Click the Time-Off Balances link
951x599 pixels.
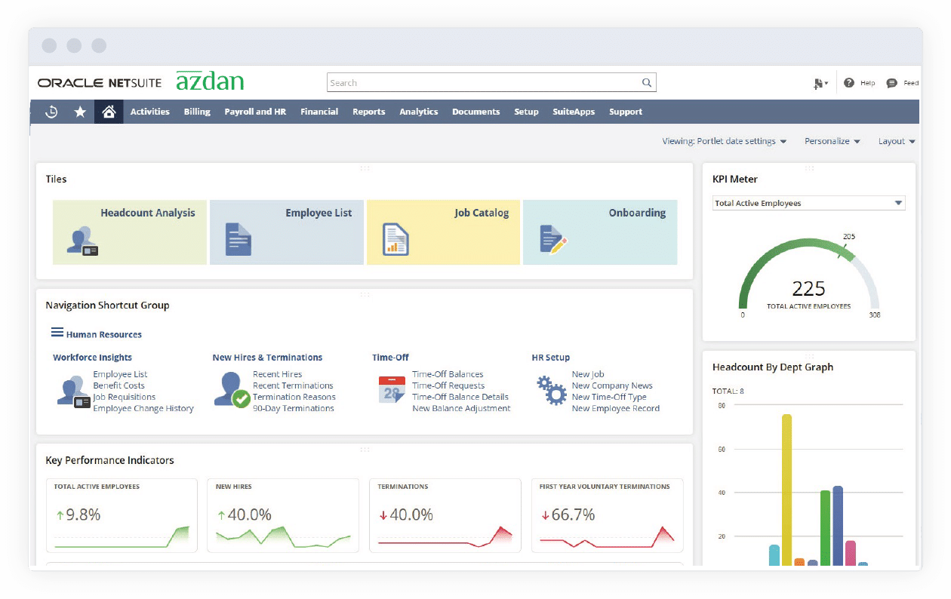(448, 373)
